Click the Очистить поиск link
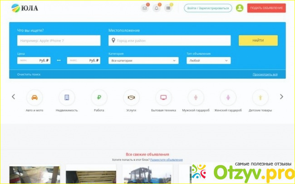Image resolution: width=295 pixels, height=184 pixels. point(29,74)
